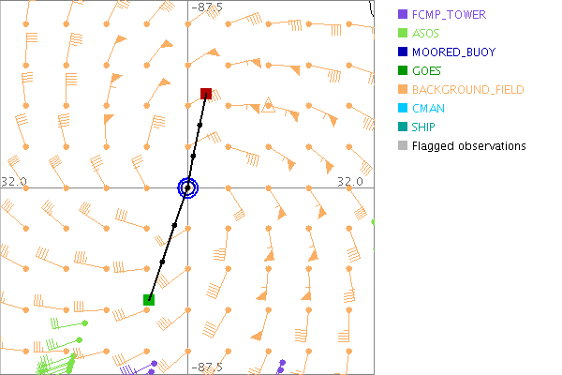Select the FCMP_TOWER legend label
Screen dimensions: 562x375
click(451, 14)
